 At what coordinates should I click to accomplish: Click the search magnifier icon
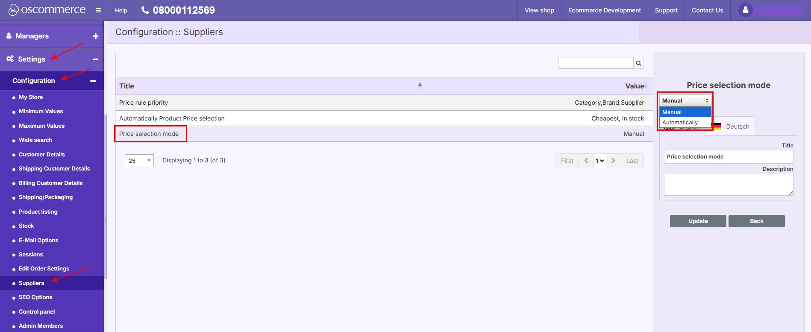click(x=638, y=63)
